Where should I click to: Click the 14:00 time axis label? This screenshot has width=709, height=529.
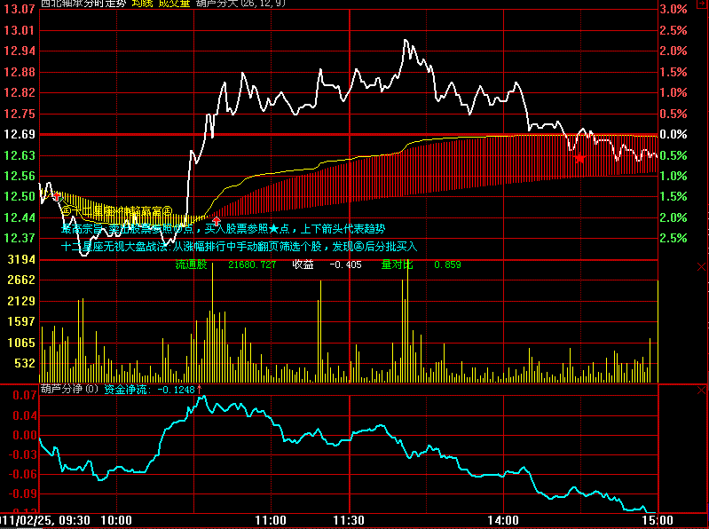point(503,520)
